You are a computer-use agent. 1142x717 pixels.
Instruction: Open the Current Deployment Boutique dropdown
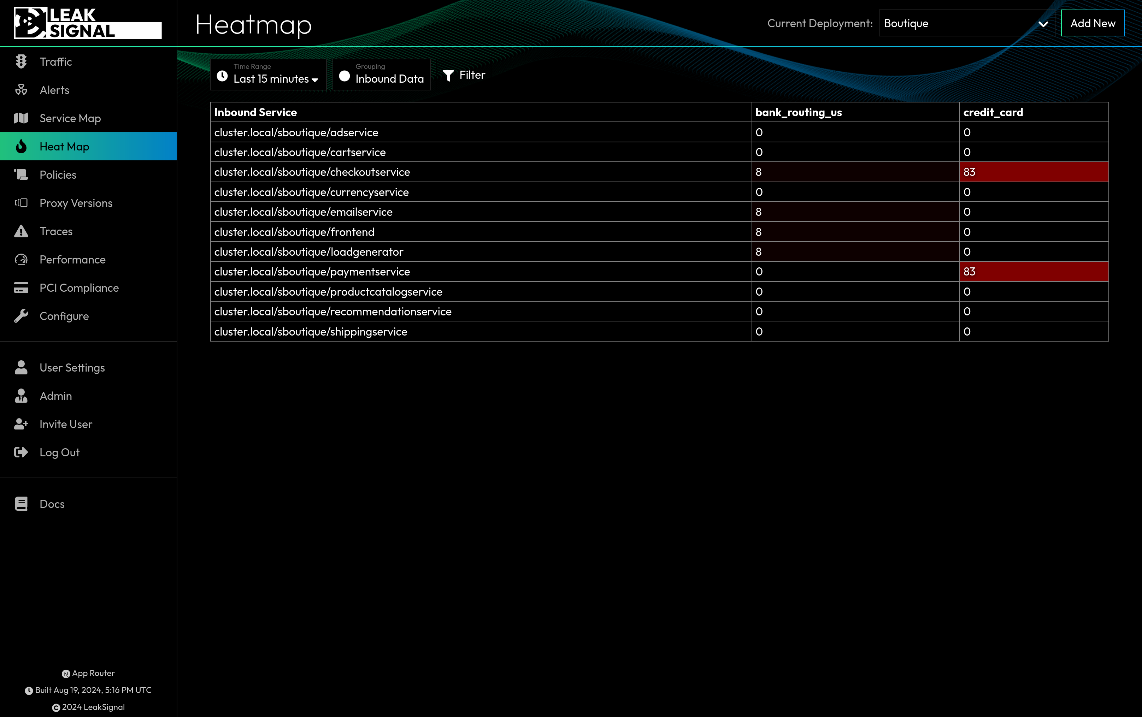966,23
